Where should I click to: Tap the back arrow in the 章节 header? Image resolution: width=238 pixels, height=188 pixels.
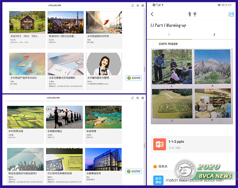[x=152, y=14]
